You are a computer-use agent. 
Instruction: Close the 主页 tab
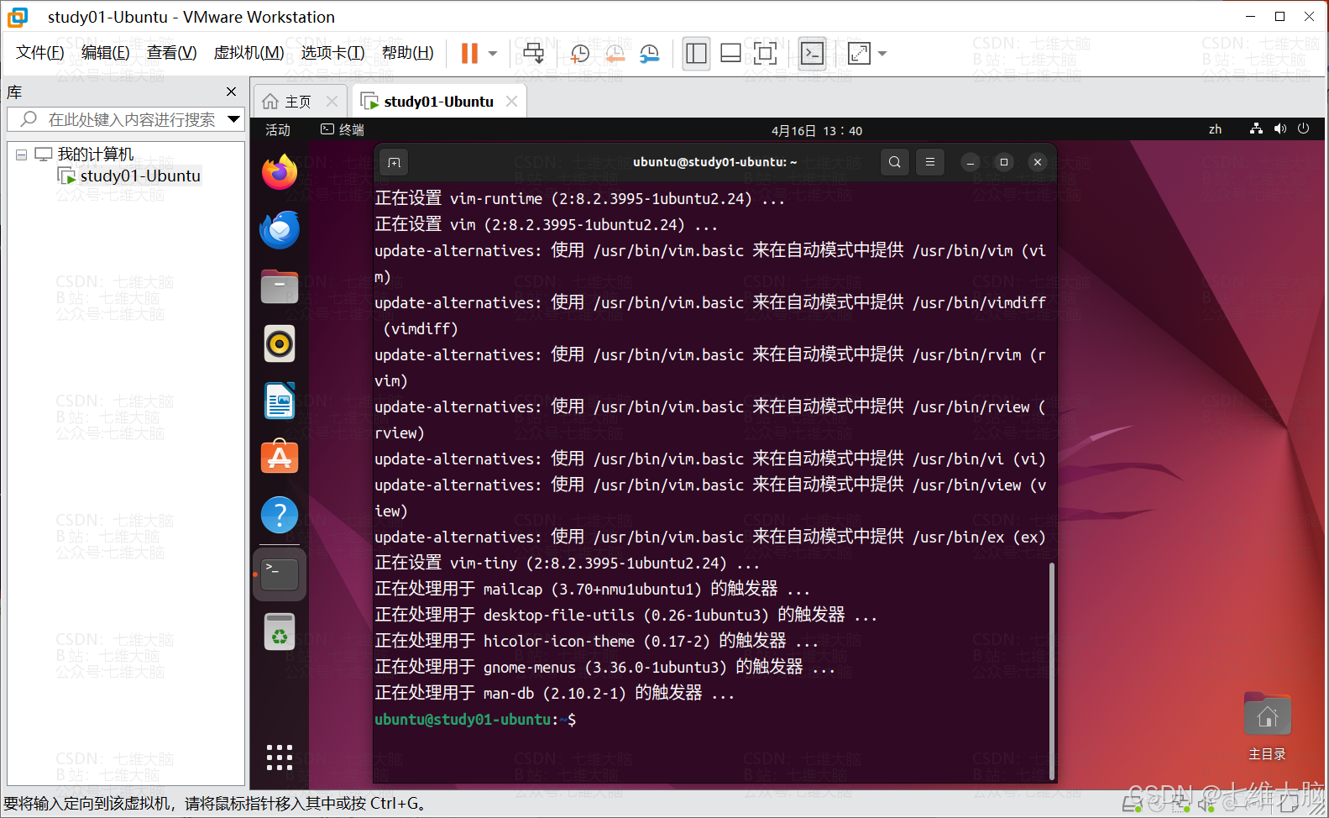coord(332,102)
